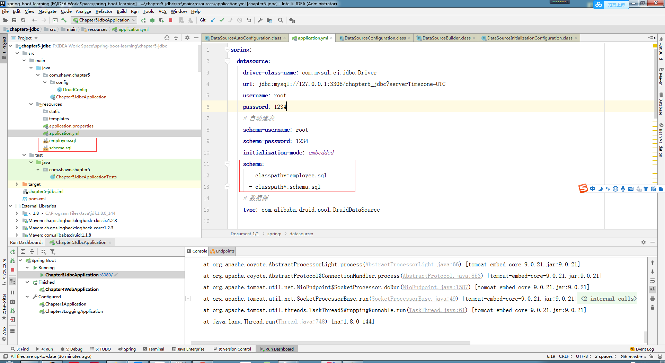Image resolution: width=665 pixels, height=363 pixels.
Task: Collapse the config package node
Action: point(45,82)
